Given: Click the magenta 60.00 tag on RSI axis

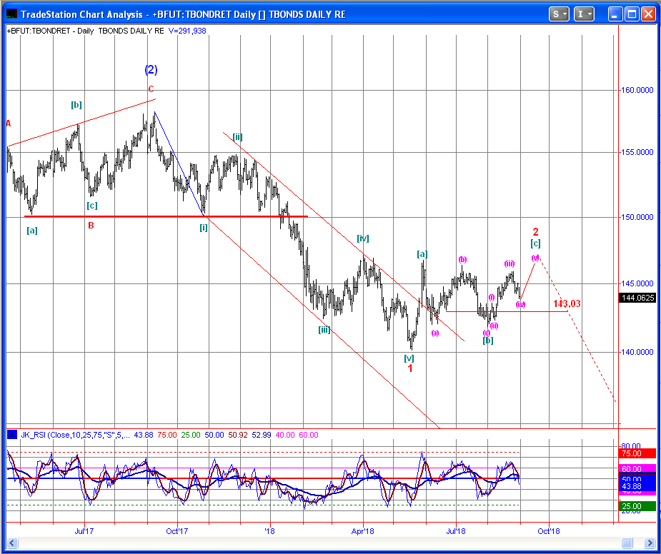Looking at the screenshot, I should (x=637, y=468).
